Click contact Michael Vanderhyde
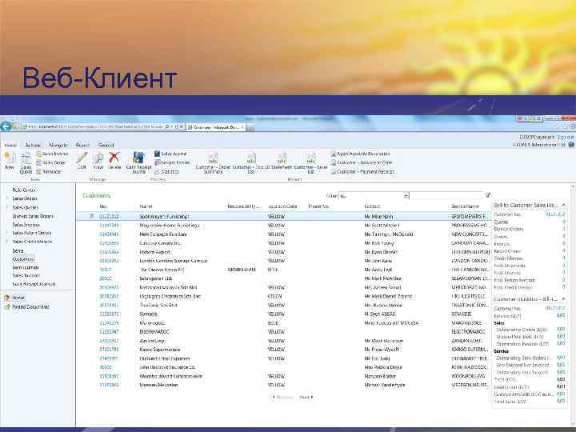 [x=385, y=385]
